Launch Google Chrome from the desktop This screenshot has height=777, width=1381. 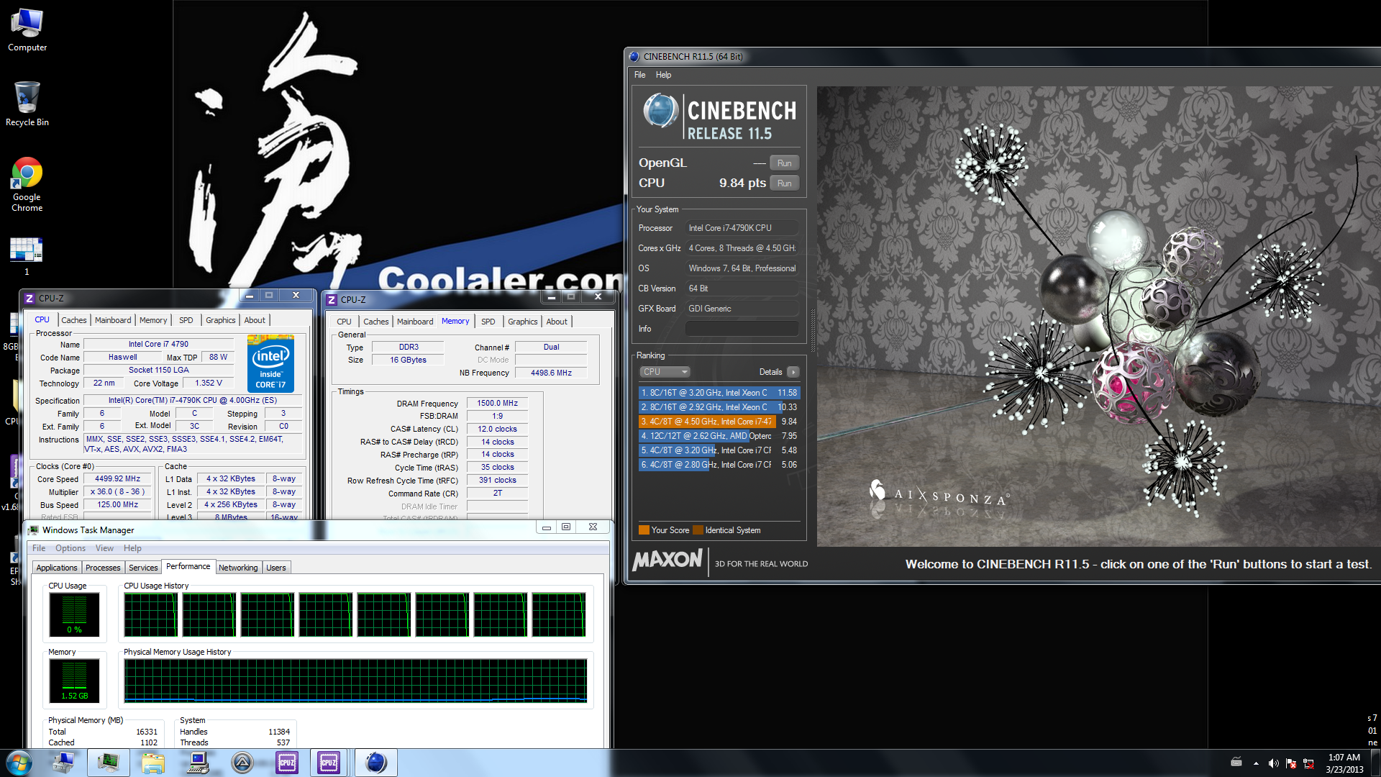pyautogui.click(x=27, y=184)
